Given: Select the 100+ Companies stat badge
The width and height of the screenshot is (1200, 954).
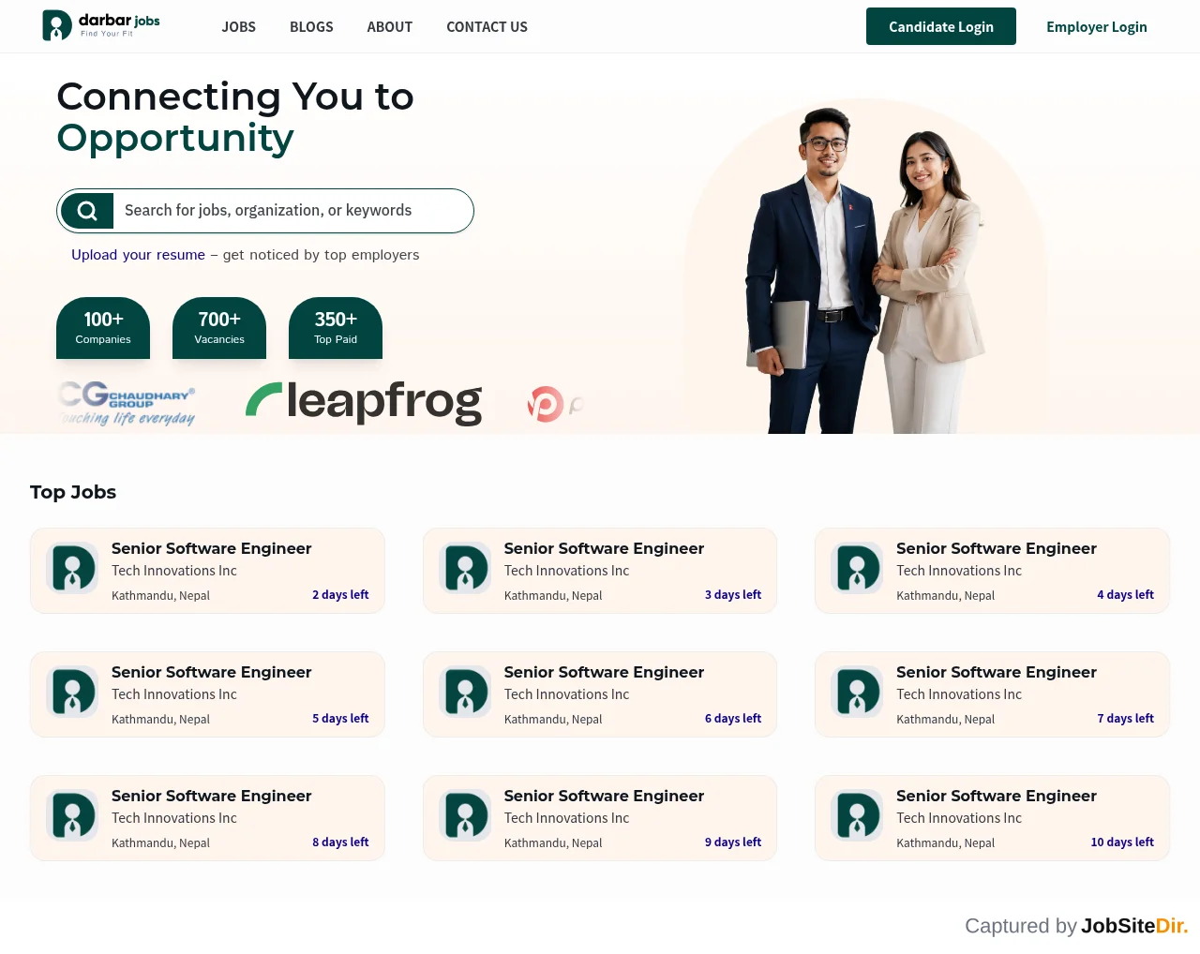Looking at the screenshot, I should coord(103,328).
